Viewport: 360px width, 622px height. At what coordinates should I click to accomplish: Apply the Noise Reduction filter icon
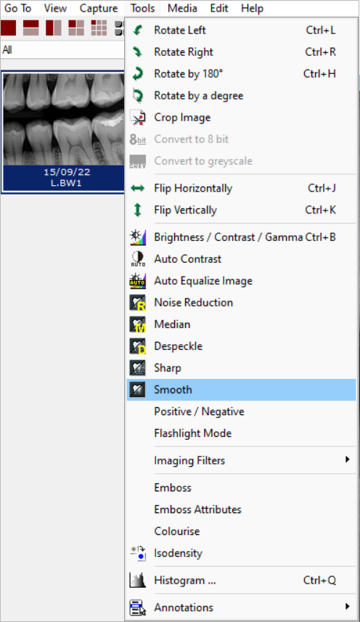(x=138, y=303)
